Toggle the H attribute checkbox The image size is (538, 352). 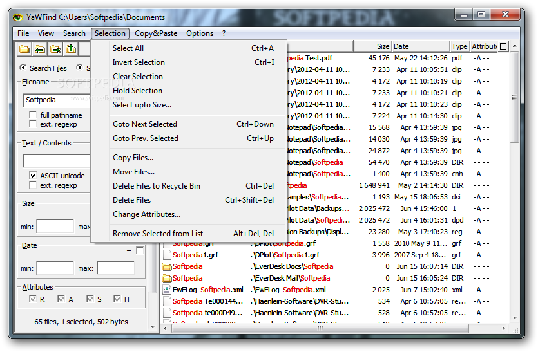click(x=117, y=299)
